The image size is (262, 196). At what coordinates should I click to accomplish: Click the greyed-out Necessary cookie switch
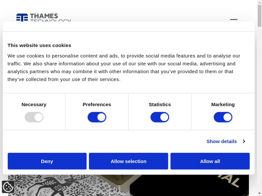pos(34,117)
